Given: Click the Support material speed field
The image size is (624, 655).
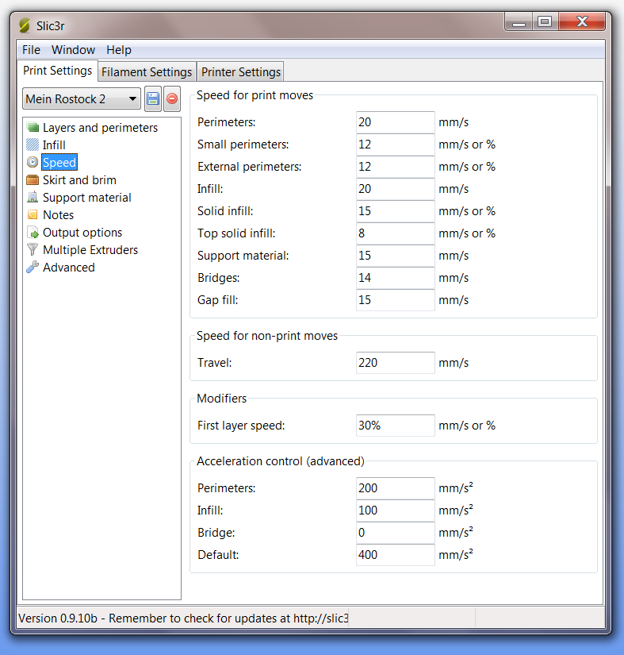Looking at the screenshot, I should pos(396,256).
